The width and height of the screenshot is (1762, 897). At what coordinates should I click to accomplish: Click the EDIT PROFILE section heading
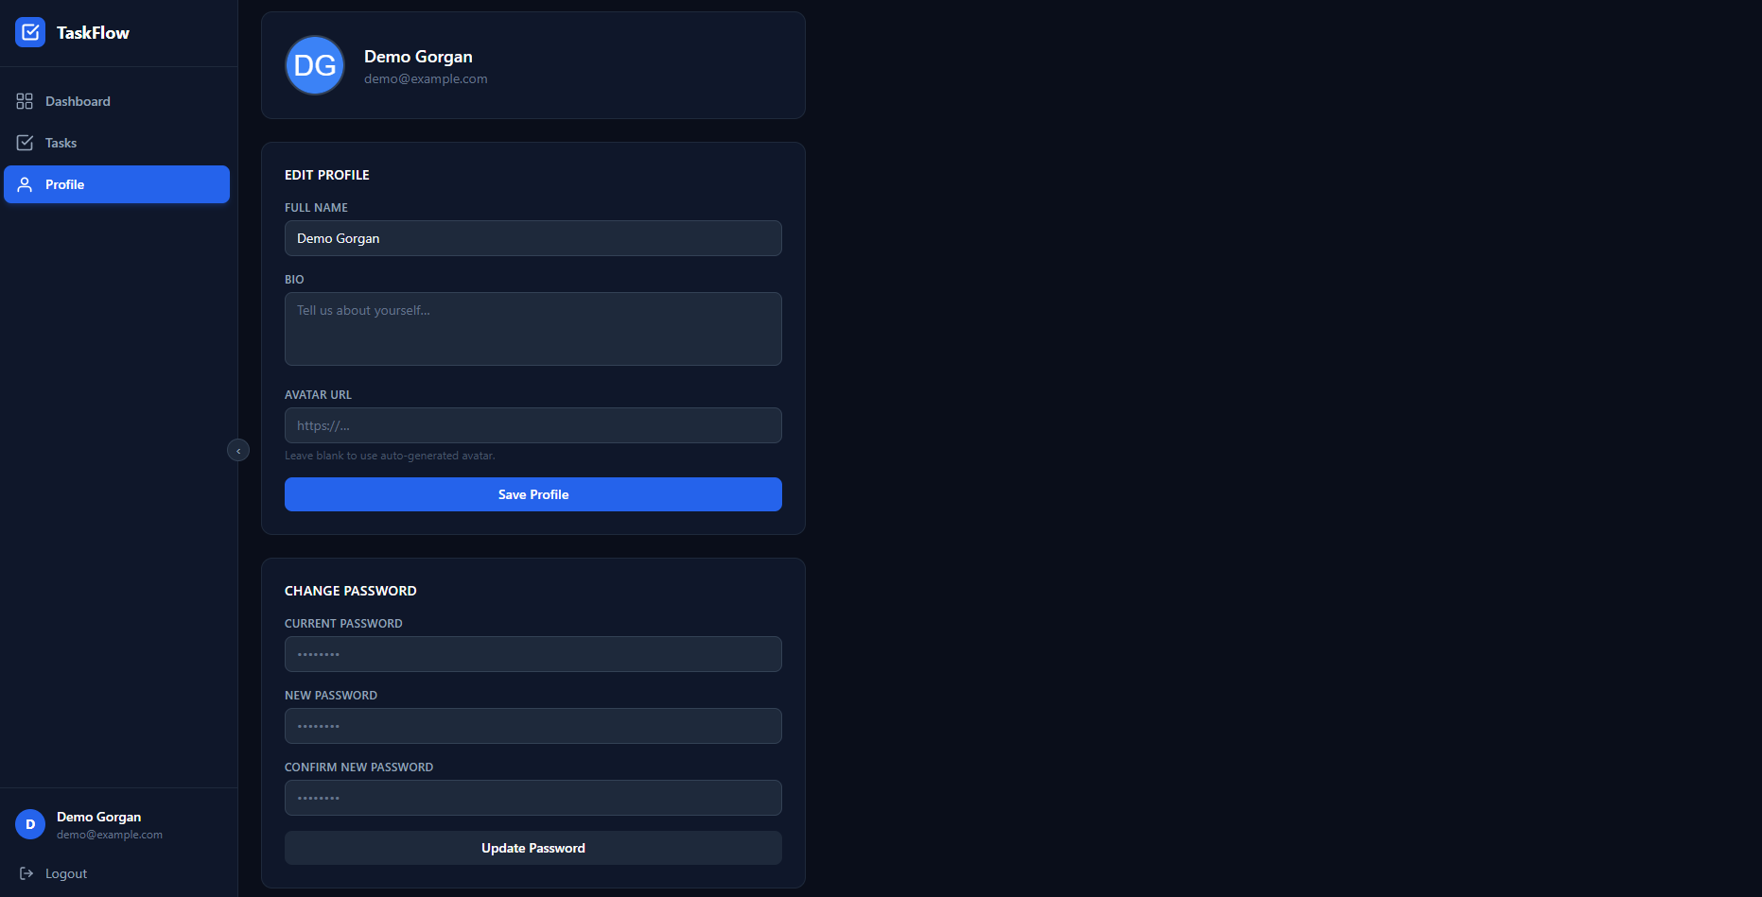click(x=327, y=175)
